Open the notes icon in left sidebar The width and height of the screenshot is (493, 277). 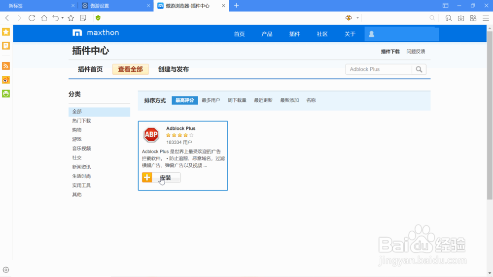pos(6,46)
